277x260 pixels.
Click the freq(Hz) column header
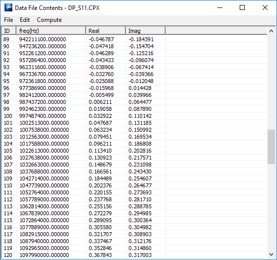51,31
